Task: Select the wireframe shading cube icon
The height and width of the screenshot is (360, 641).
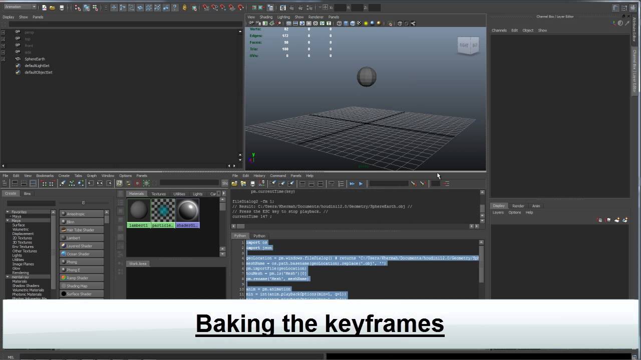Action: tap(339, 23)
